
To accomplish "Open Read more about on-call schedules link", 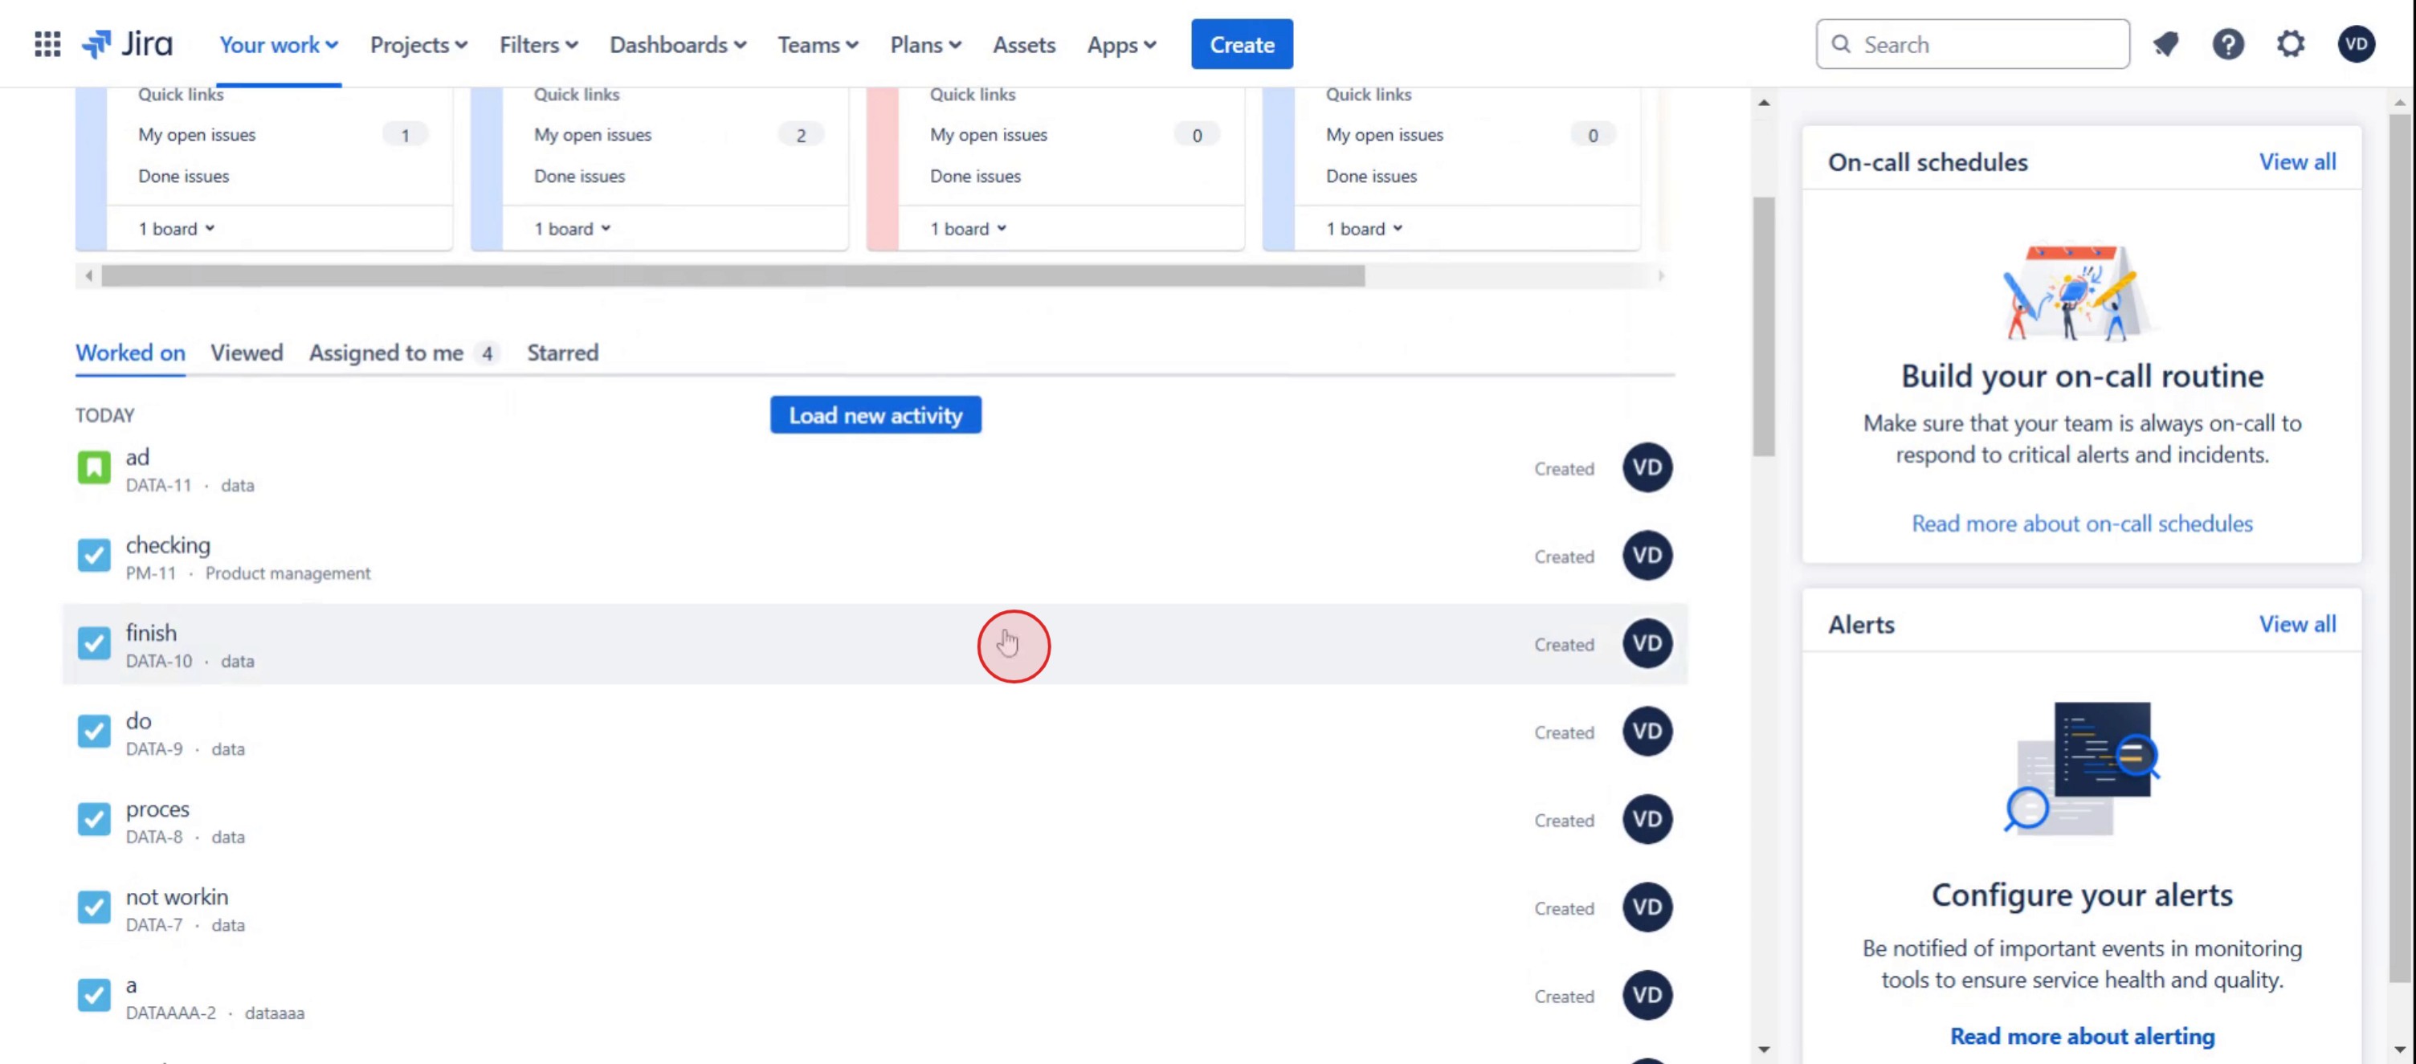I will tap(2081, 524).
